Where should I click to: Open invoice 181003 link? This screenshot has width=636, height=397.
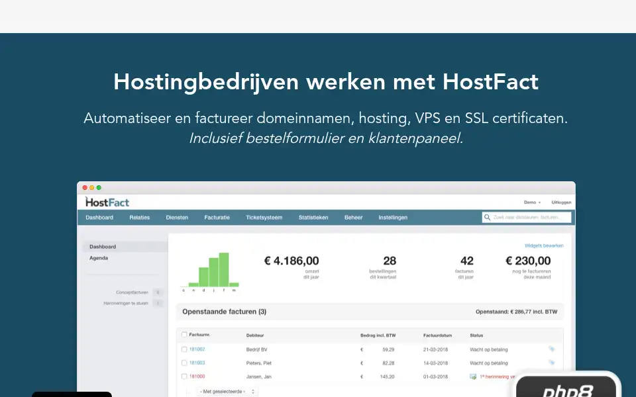pyautogui.click(x=197, y=363)
